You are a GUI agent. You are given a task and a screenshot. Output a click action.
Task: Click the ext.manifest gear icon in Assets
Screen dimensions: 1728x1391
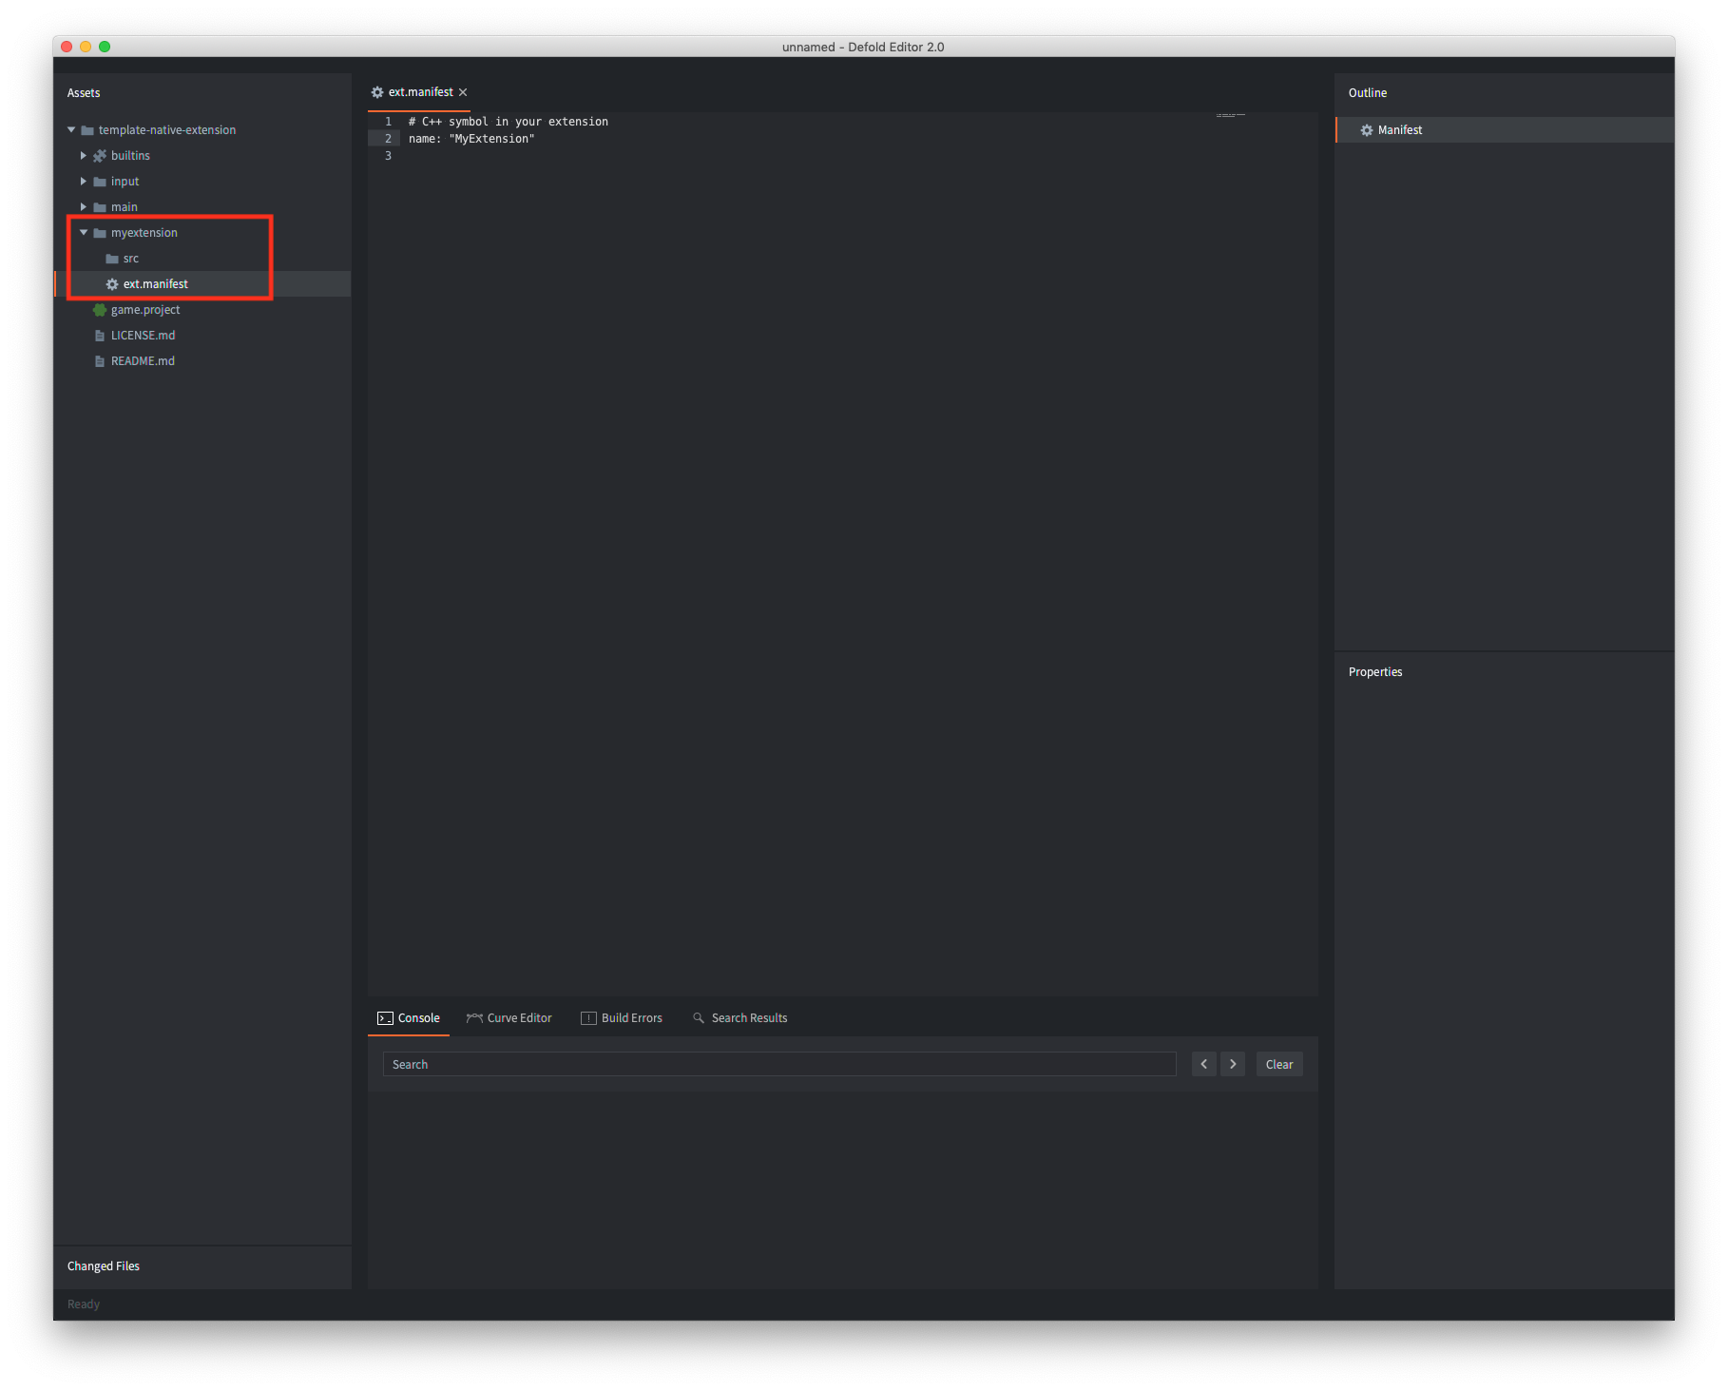tap(112, 284)
